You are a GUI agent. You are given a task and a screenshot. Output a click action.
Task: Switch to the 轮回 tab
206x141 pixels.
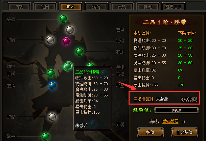pyautogui.click(x=45, y=7)
